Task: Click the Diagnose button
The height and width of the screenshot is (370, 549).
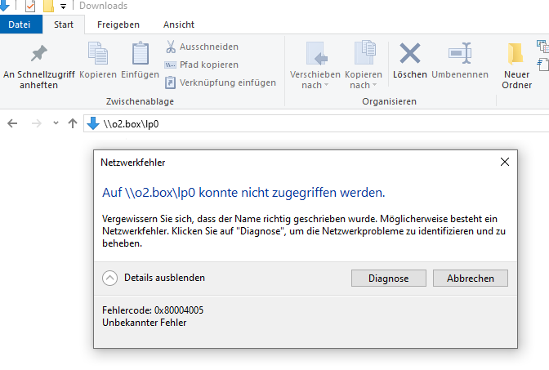Action: 389,279
